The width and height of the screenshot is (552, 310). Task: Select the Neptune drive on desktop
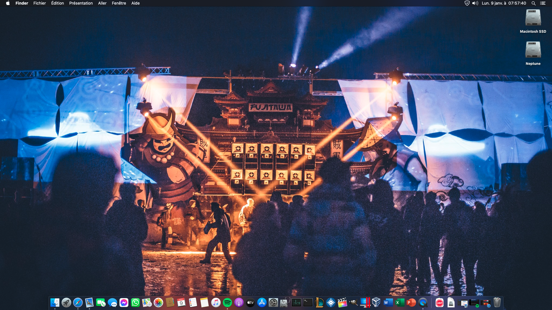click(x=533, y=50)
